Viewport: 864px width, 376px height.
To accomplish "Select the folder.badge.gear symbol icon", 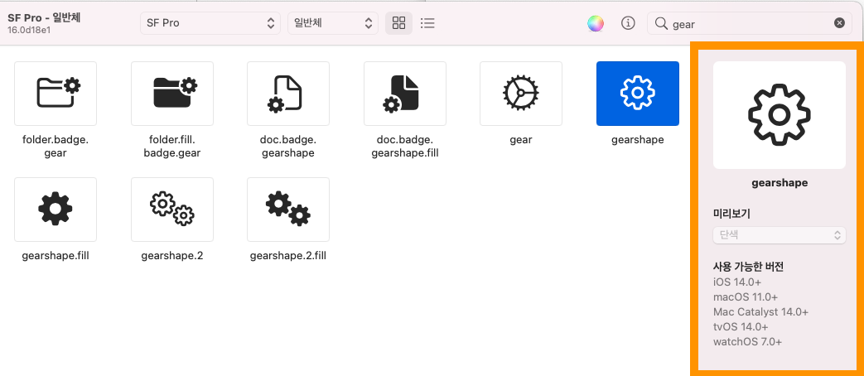I will pos(56,93).
